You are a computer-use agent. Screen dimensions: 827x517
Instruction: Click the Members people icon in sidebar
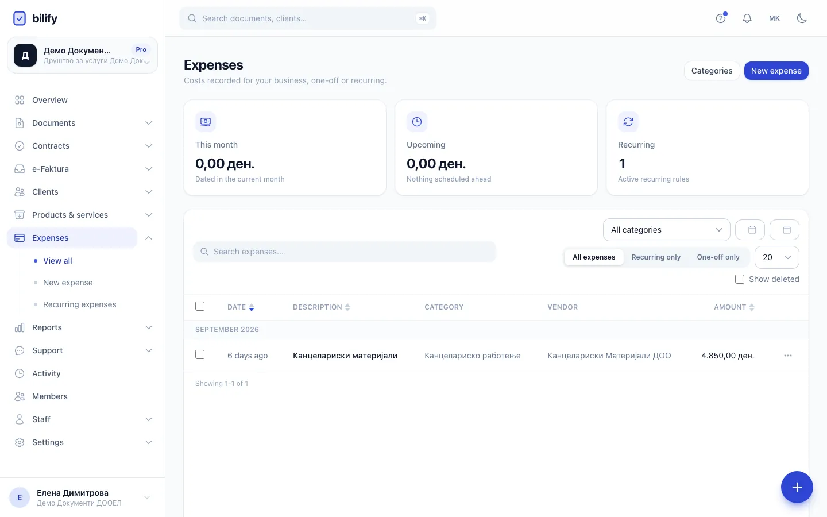click(x=20, y=396)
